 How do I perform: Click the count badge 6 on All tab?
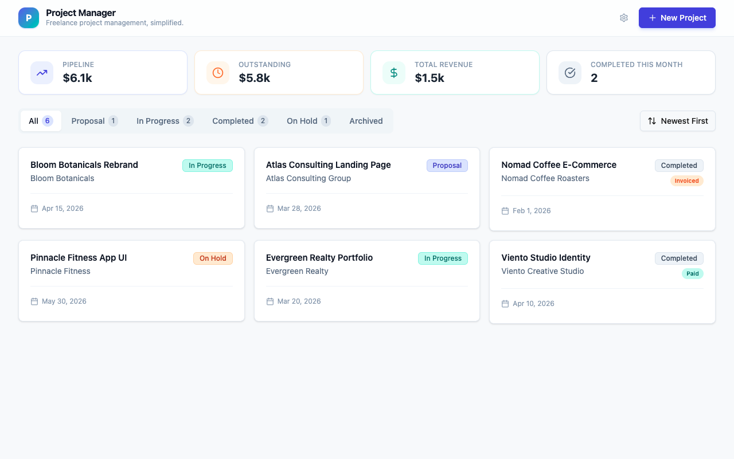[x=48, y=121]
